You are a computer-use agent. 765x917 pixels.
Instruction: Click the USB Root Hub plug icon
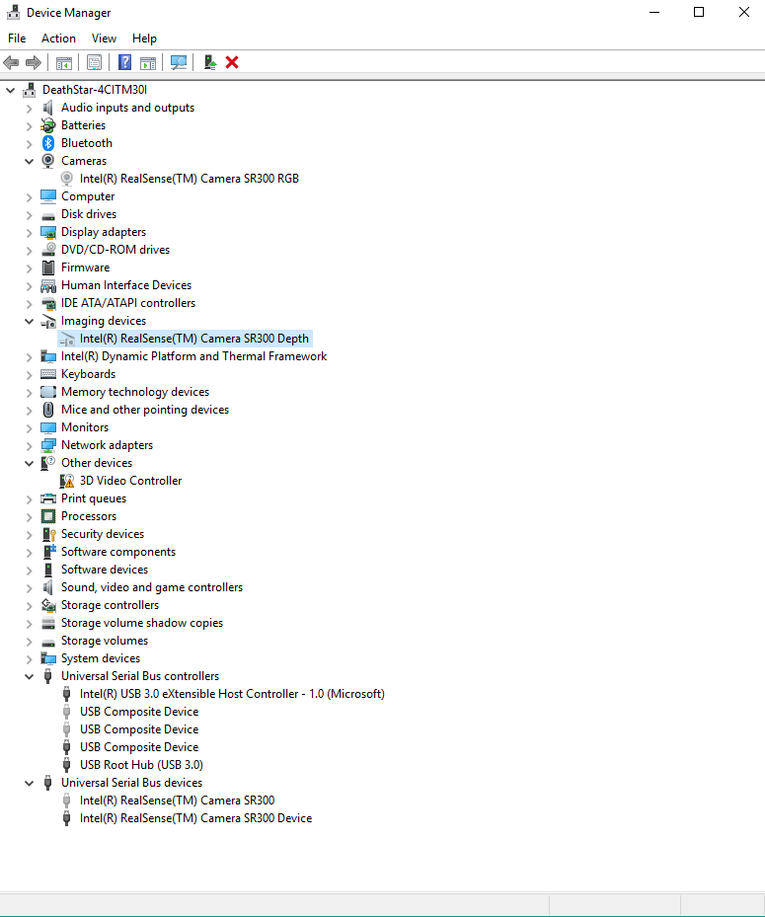[67, 765]
